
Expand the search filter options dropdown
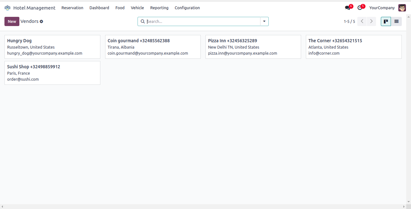click(264, 21)
